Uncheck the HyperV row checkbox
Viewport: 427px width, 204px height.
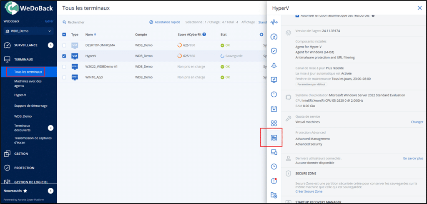click(64, 56)
